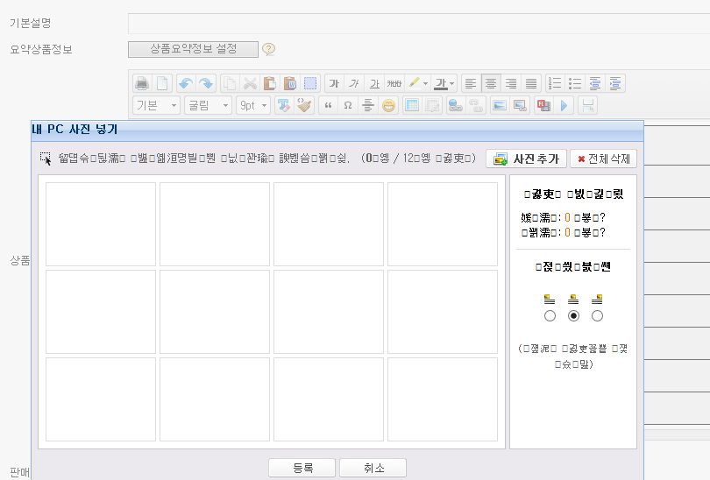
Task: Insert special character with omega icon
Action: pyautogui.click(x=348, y=106)
